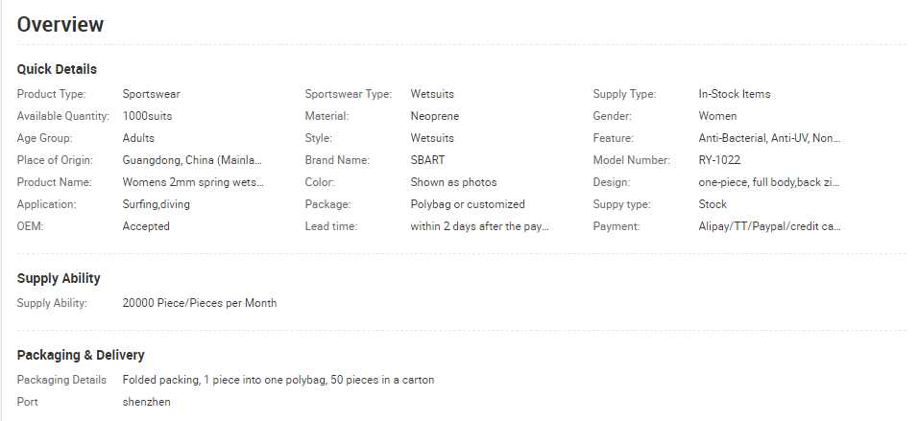Click the Folded packing details text
Screen dimensions: 919x421
point(278,380)
